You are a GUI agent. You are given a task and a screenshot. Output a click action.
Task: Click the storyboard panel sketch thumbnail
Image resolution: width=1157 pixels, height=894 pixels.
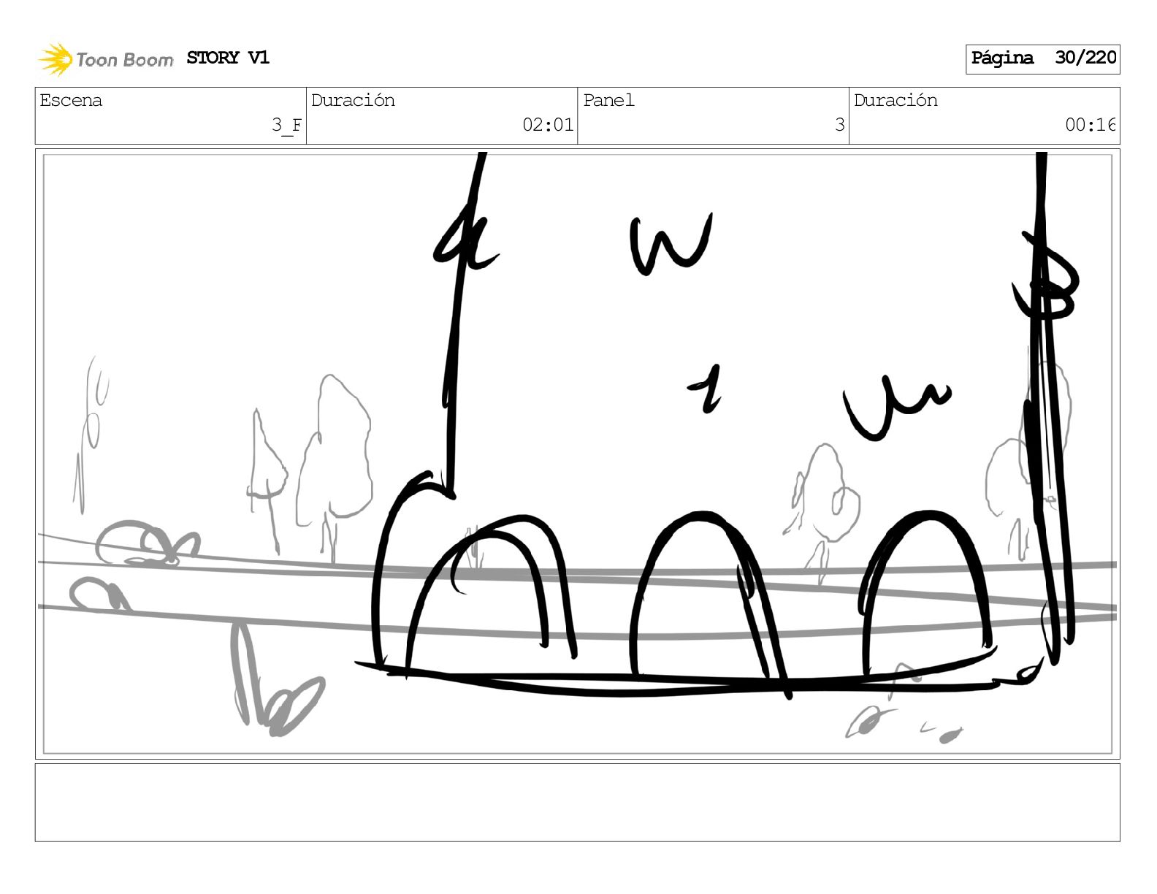(x=577, y=454)
